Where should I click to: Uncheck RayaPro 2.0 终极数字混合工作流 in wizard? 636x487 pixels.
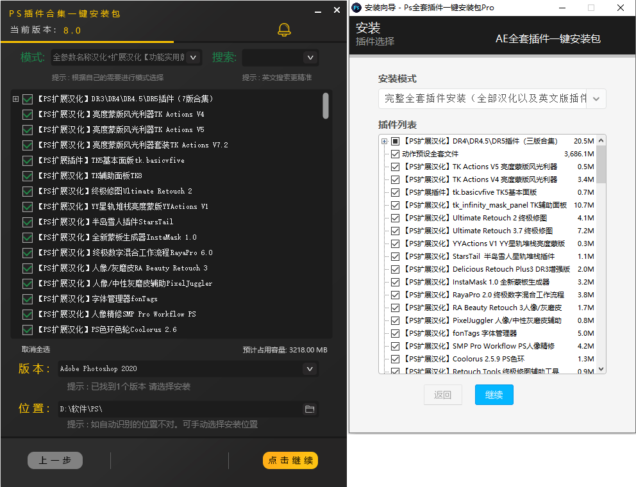pyautogui.click(x=396, y=294)
